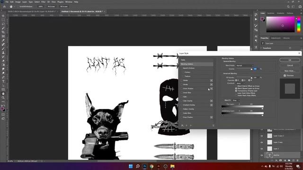Click the Fit Screen button

[51, 7]
